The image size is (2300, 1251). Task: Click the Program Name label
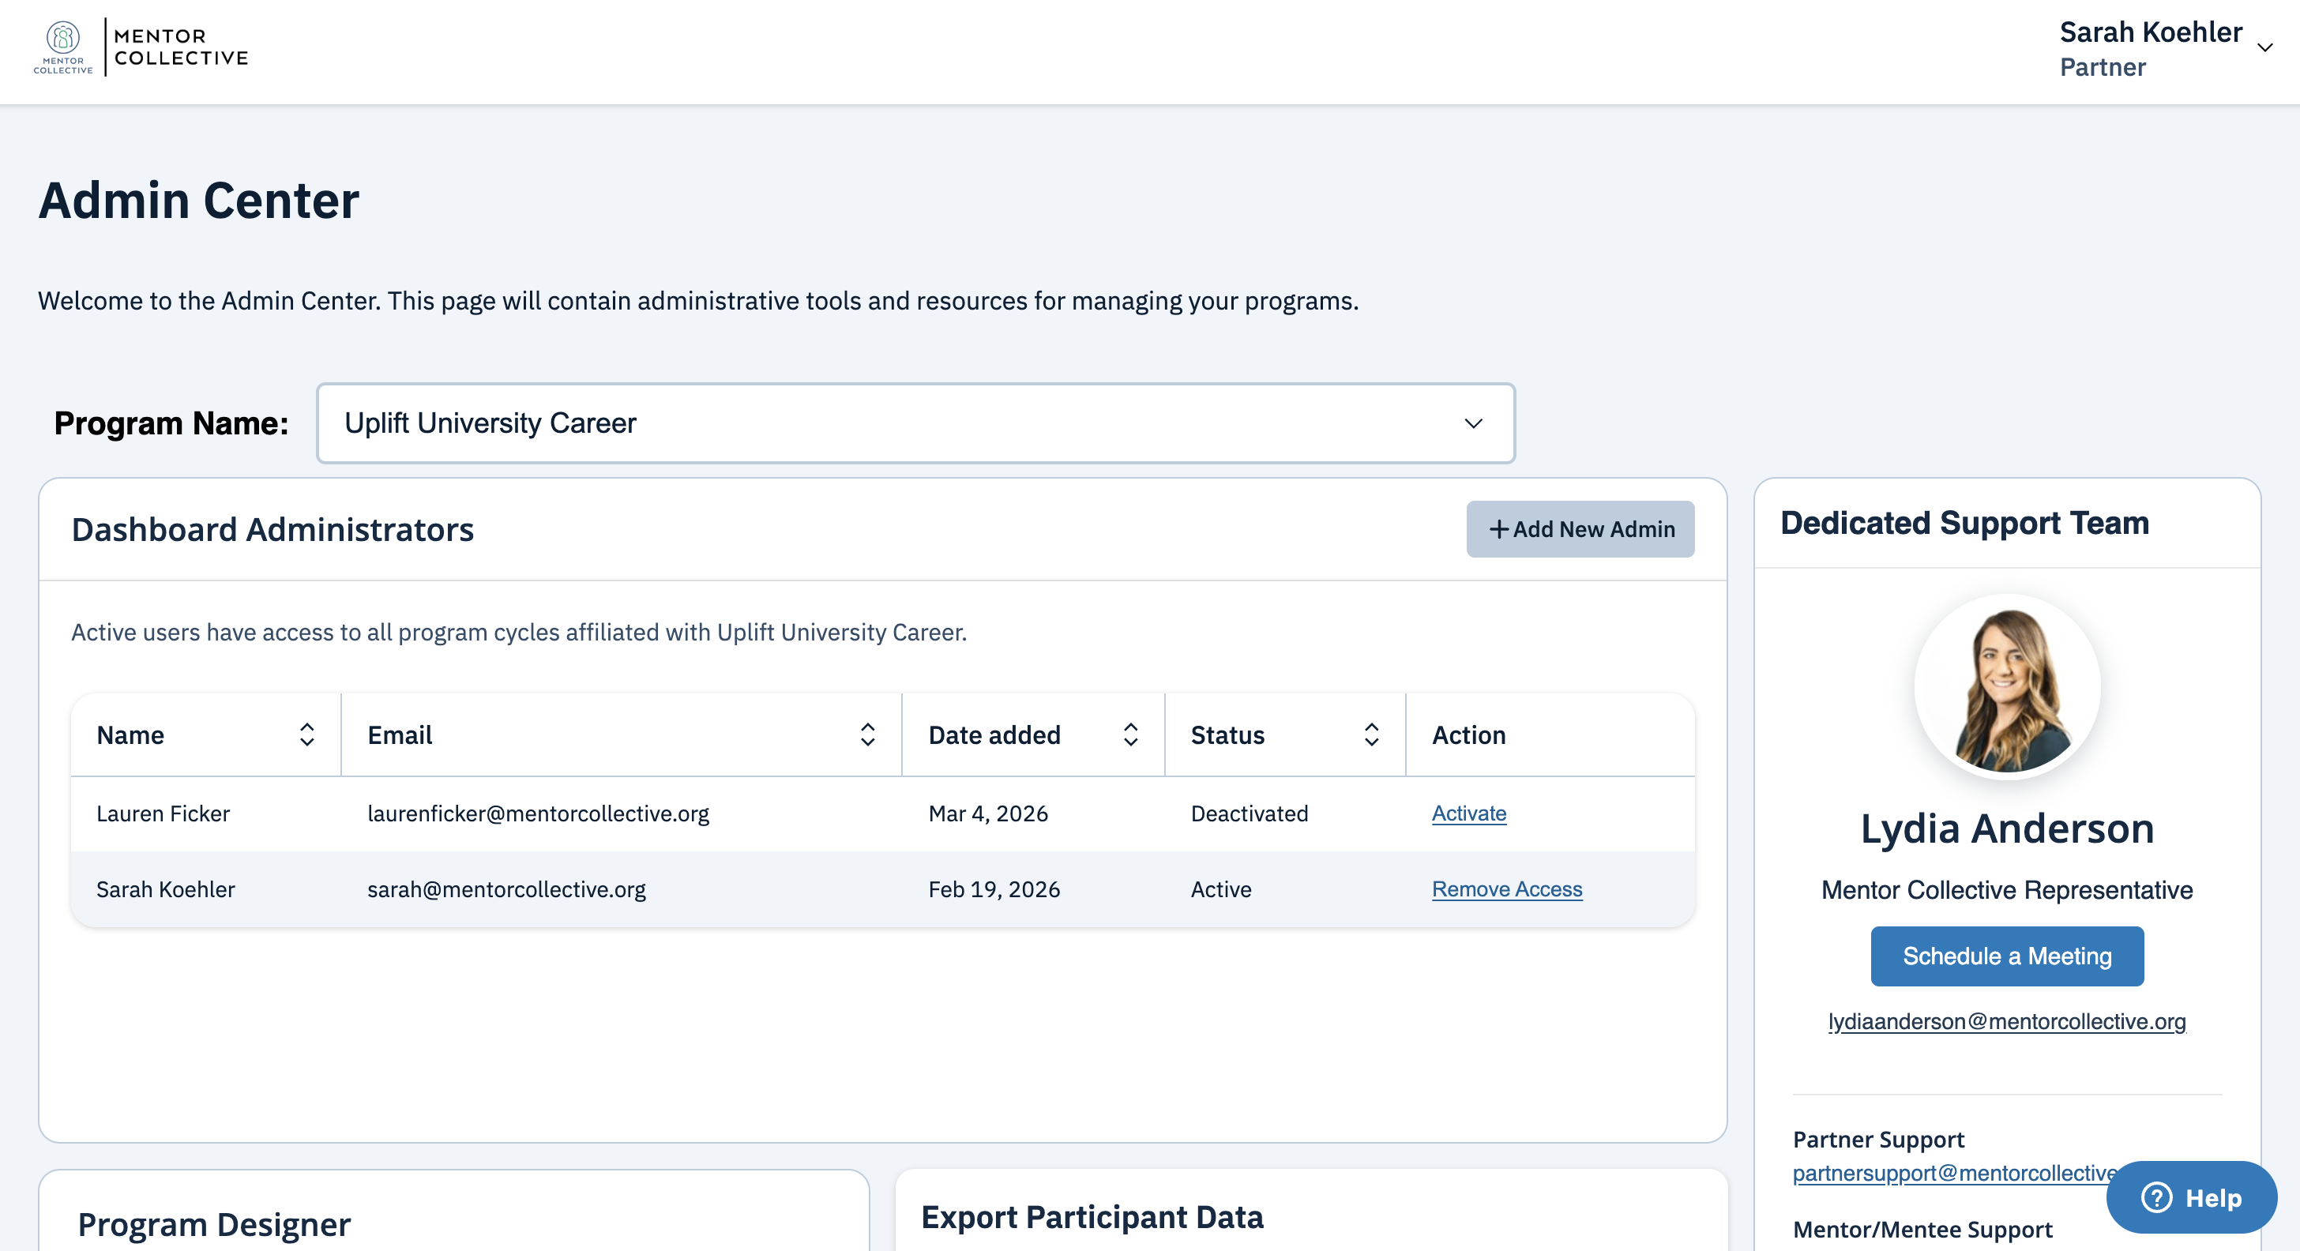pyautogui.click(x=171, y=423)
